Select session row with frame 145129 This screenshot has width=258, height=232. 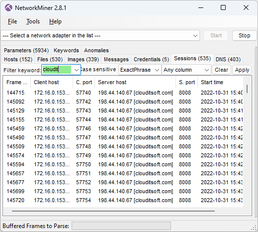[x=123, y=111]
